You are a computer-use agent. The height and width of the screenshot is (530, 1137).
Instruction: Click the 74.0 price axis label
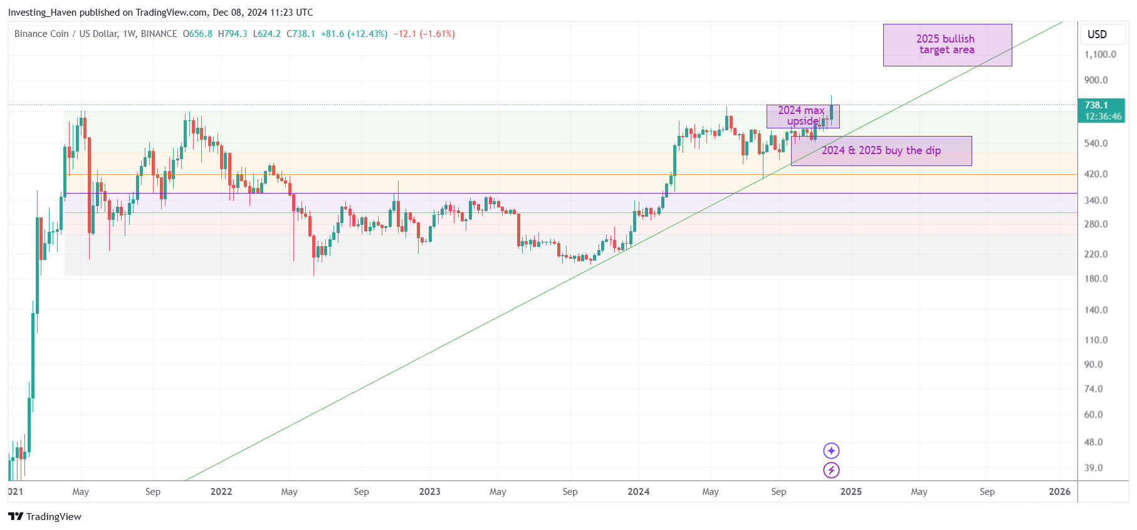click(1093, 389)
